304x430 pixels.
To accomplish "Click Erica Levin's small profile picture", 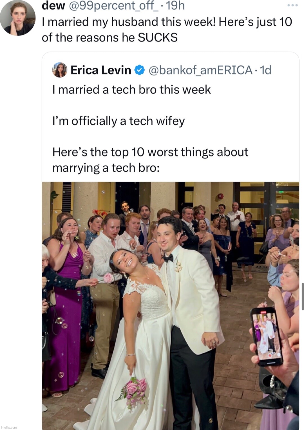I will pyautogui.click(x=60, y=70).
